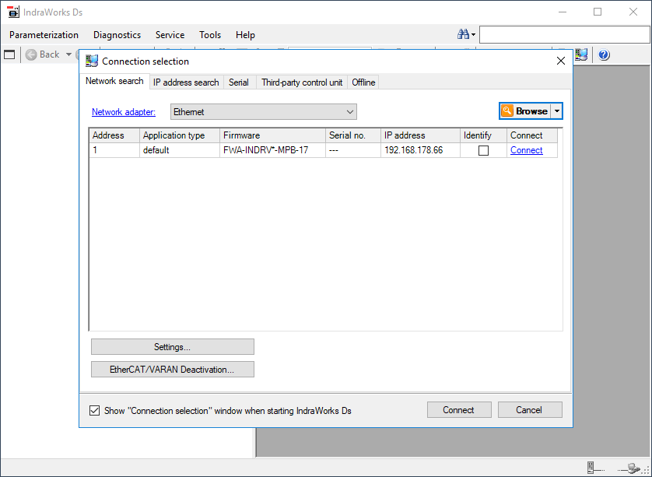Click the Serial no. column header
This screenshot has width=652, height=477.
point(353,135)
